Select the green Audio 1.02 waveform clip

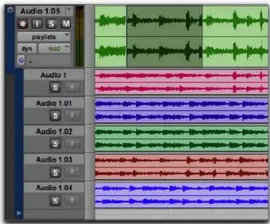point(181,138)
